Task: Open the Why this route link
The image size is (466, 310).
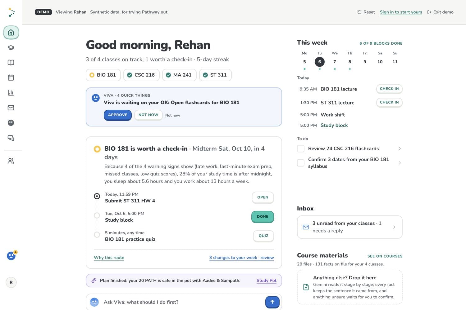Action: tap(109, 258)
